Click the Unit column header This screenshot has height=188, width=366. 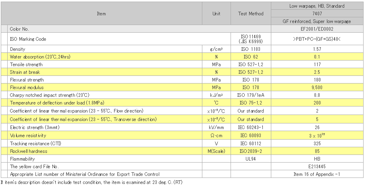point(216,14)
